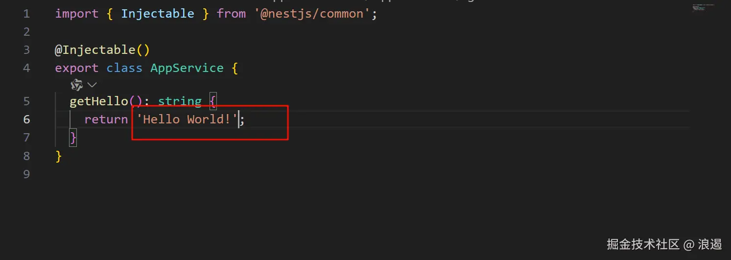This screenshot has height=260, width=731.
Task: Click the string return type annotation
Action: tap(180, 101)
